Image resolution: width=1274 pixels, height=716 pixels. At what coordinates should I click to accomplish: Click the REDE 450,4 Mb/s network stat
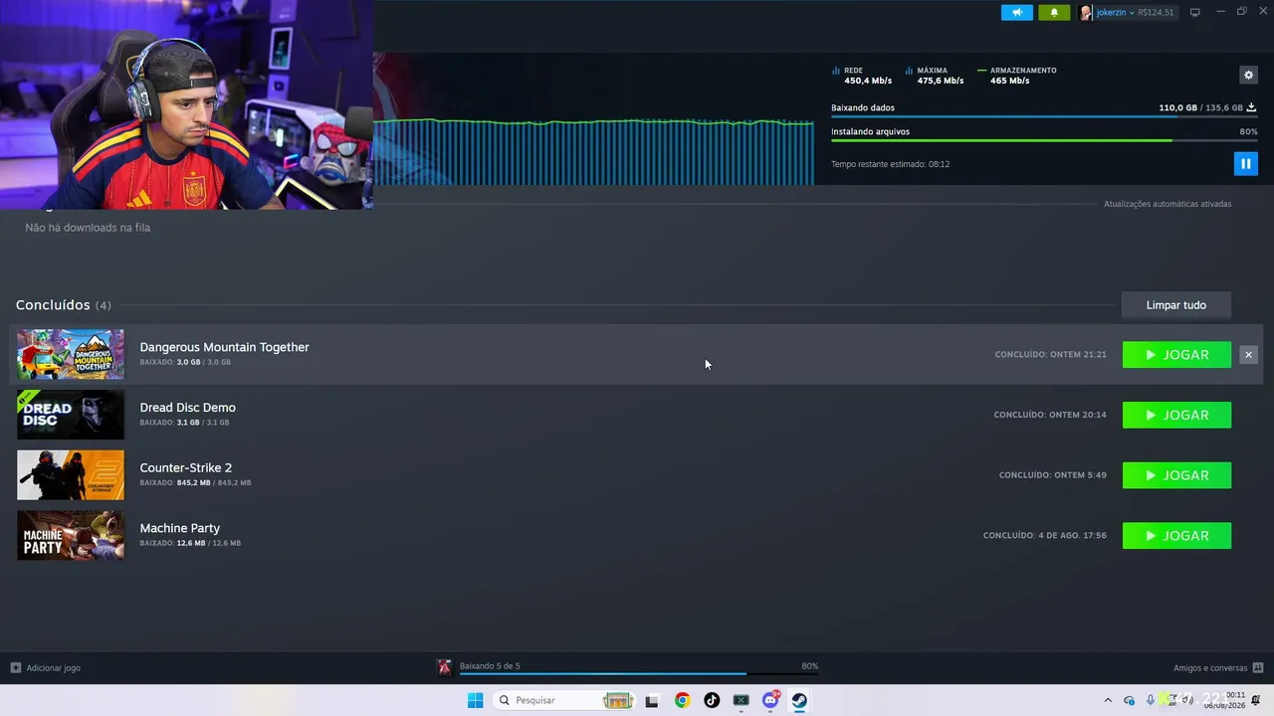click(862, 76)
